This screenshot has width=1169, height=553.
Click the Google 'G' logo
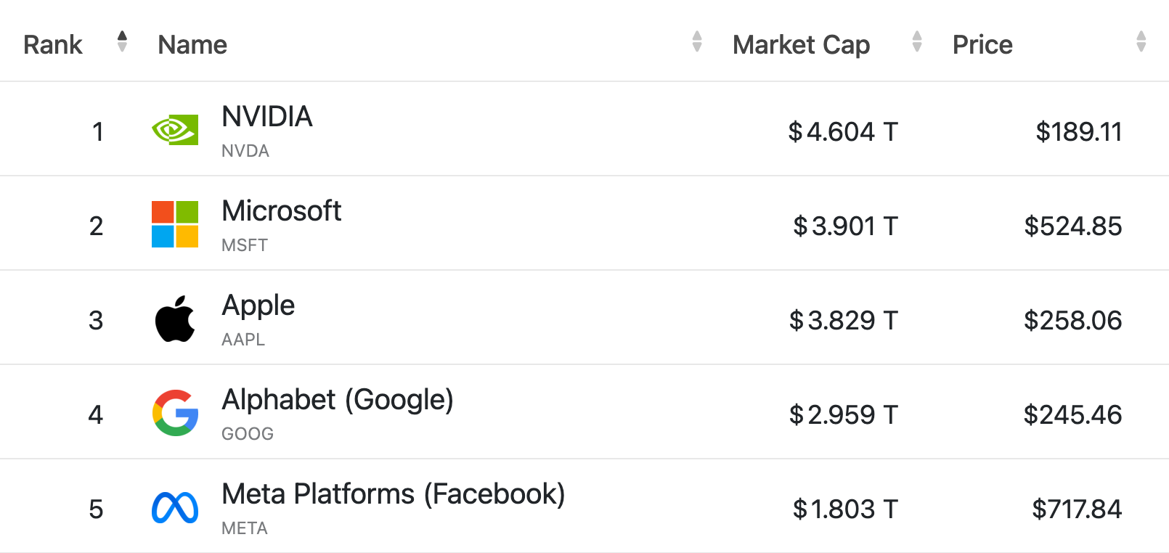pos(175,411)
